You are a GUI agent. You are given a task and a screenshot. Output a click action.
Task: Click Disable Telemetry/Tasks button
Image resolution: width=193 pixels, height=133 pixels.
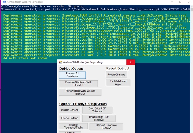click(73, 126)
